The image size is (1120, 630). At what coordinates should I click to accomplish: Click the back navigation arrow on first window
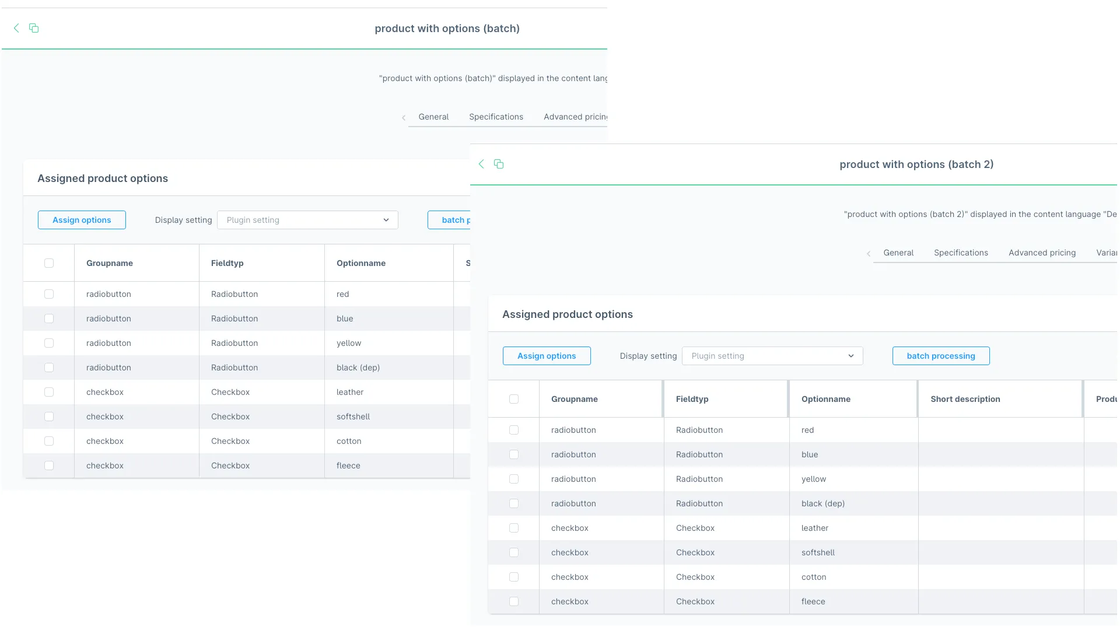pos(16,28)
